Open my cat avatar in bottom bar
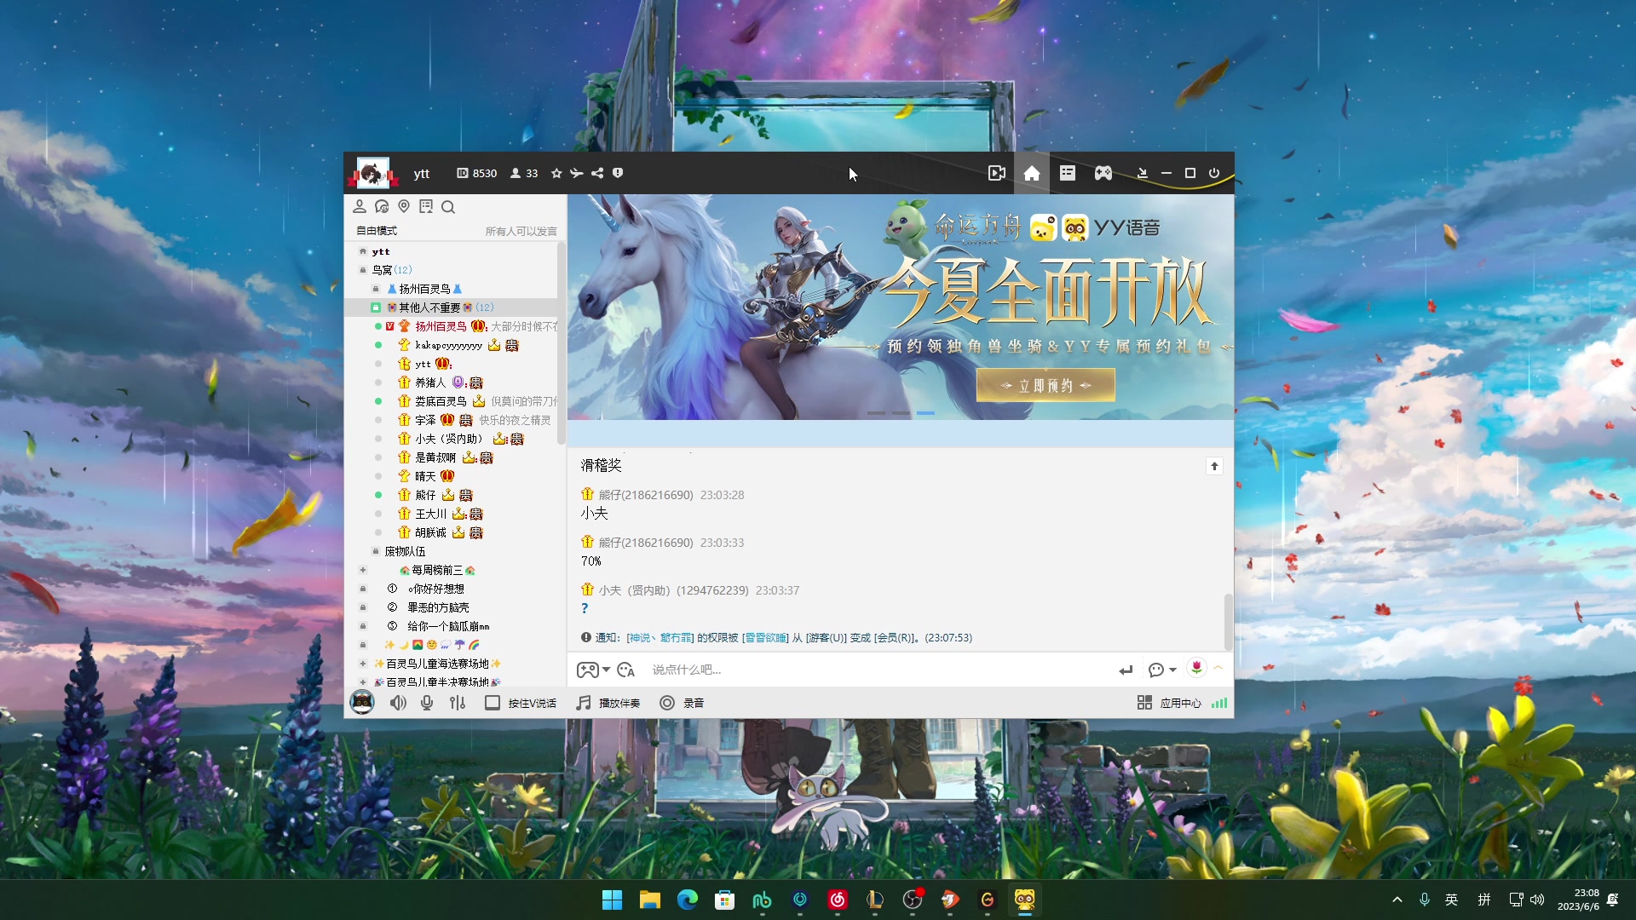The width and height of the screenshot is (1636, 920). [x=362, y=703]
